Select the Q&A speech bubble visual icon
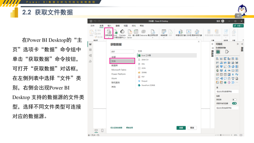254x143 pixels. (x=225, y=79)
